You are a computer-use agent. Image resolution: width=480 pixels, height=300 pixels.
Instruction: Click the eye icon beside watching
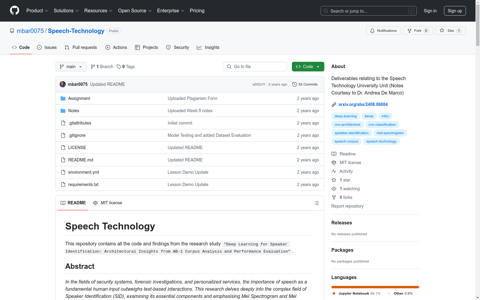click(334, 189)
